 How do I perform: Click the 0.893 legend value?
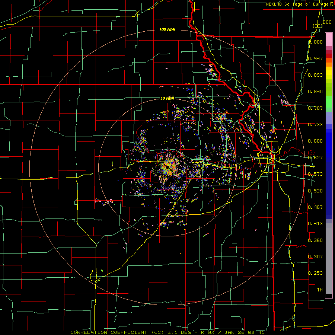click(315, 75)
